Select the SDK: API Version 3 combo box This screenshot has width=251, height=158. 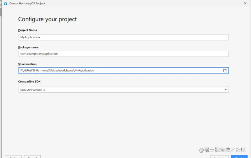pos(123,90)
